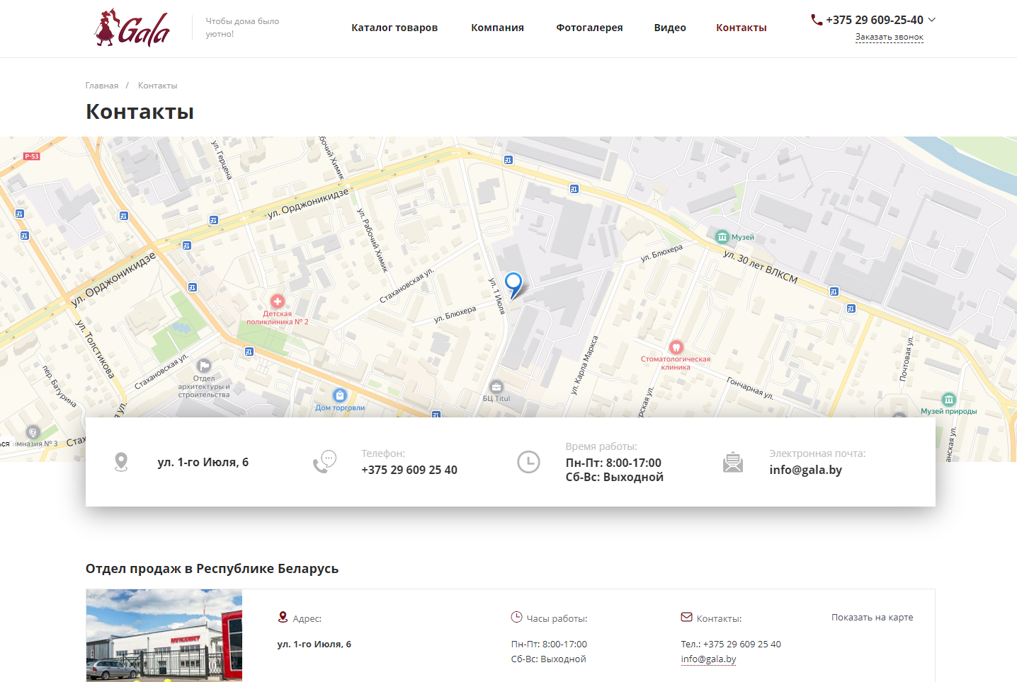Open Каталог товаров menu
The width and height of the screenshot is (1017, 682).
pos(394,28)
